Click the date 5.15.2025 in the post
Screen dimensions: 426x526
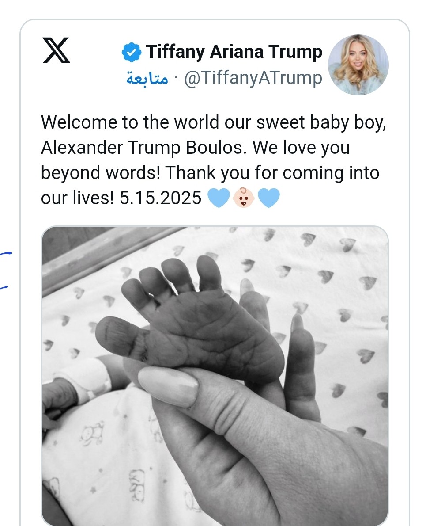(161, 198)
